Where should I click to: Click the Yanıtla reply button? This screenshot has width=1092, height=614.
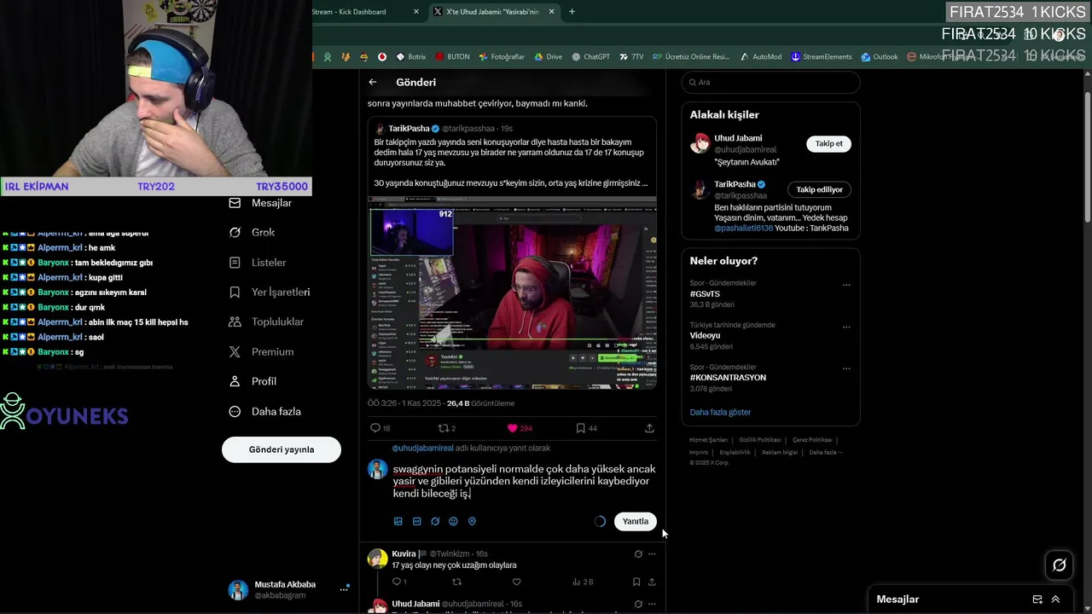point(636,521)
